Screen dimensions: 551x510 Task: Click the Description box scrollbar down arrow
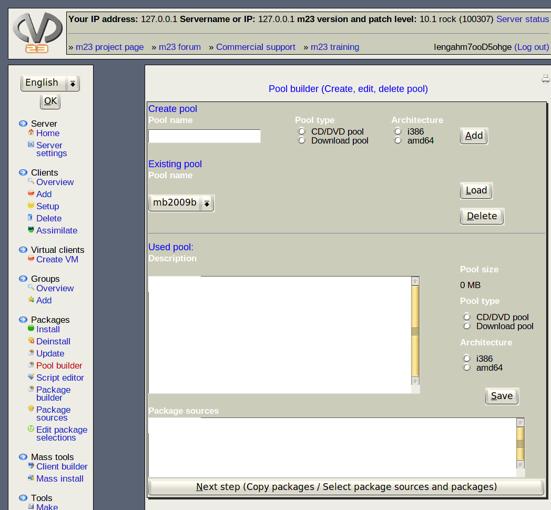(415, 381)
